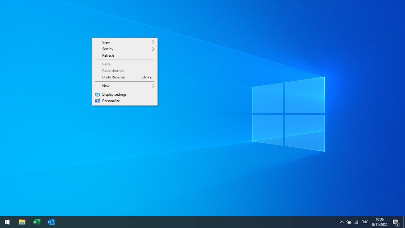Expand the View submenu
405x228 pixels.
(x=125, y=42)
